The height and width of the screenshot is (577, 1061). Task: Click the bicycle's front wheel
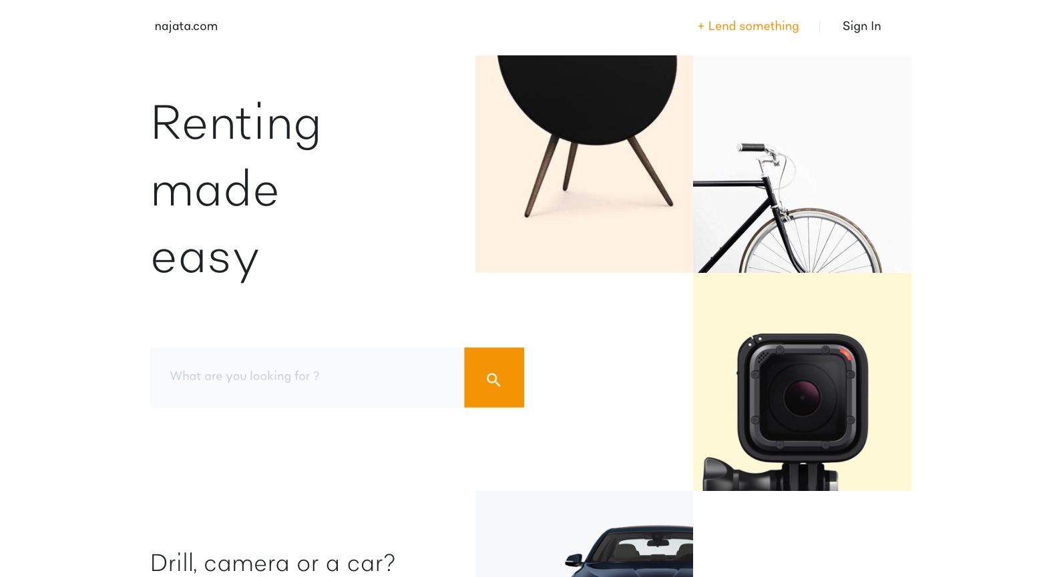[x=811, y=241]
